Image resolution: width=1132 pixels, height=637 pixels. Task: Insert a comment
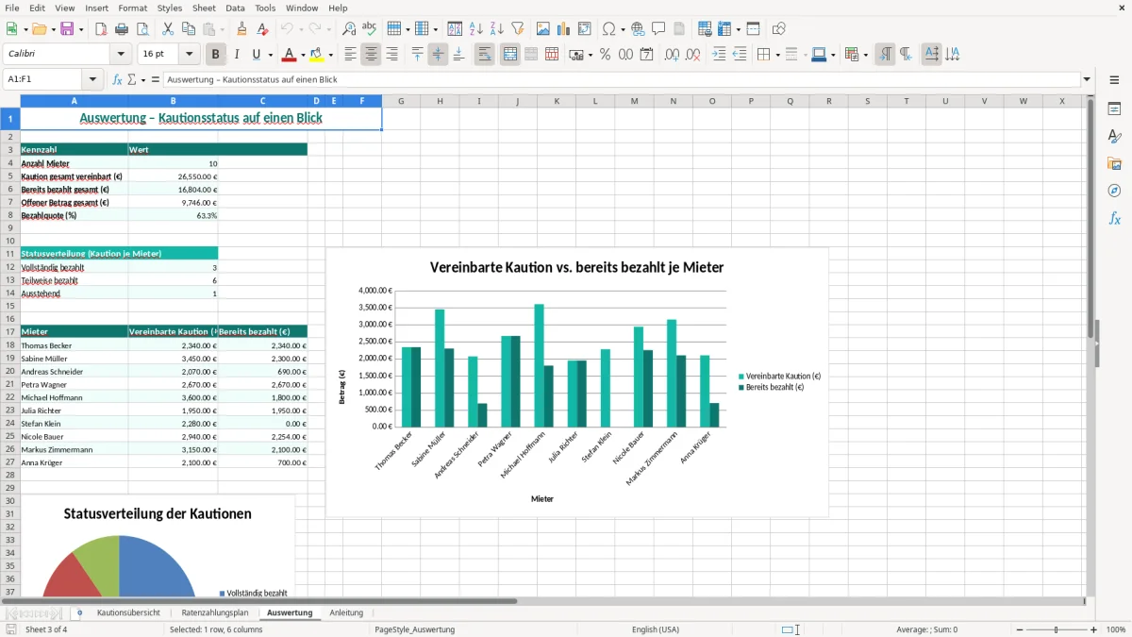(658, 29)
